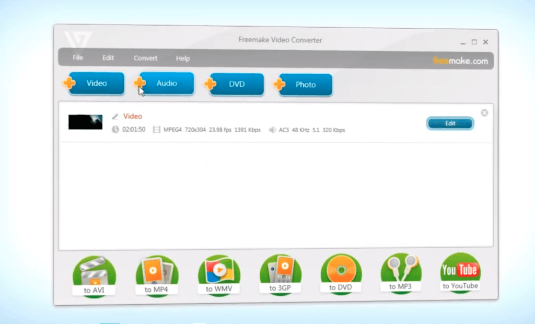
Task: Click the video preview thumbnail
Action: pyautogui.click(x=85, y=122)
